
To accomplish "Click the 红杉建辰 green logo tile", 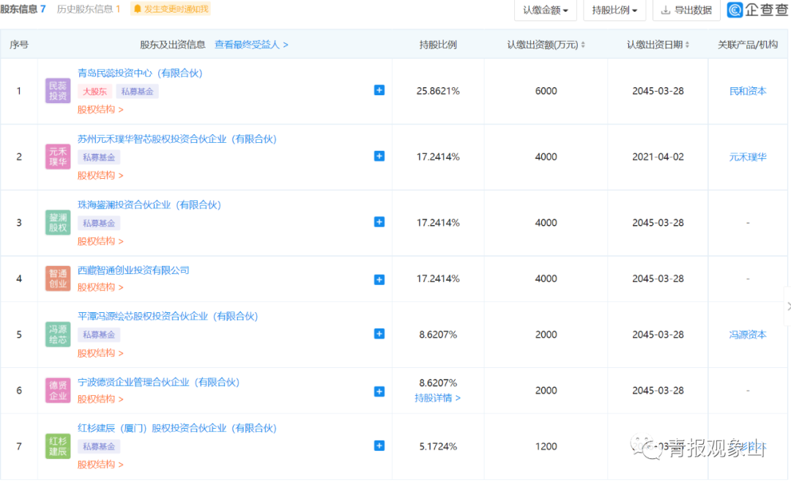I will (58, 446).
